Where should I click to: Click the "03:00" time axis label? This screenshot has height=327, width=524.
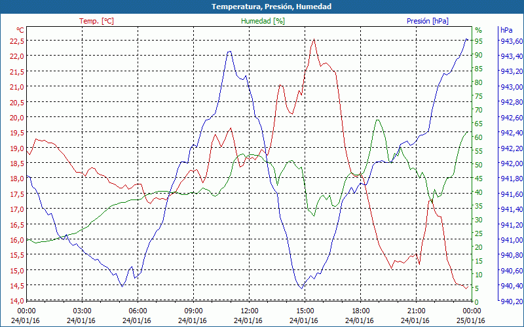pos(83,311)
